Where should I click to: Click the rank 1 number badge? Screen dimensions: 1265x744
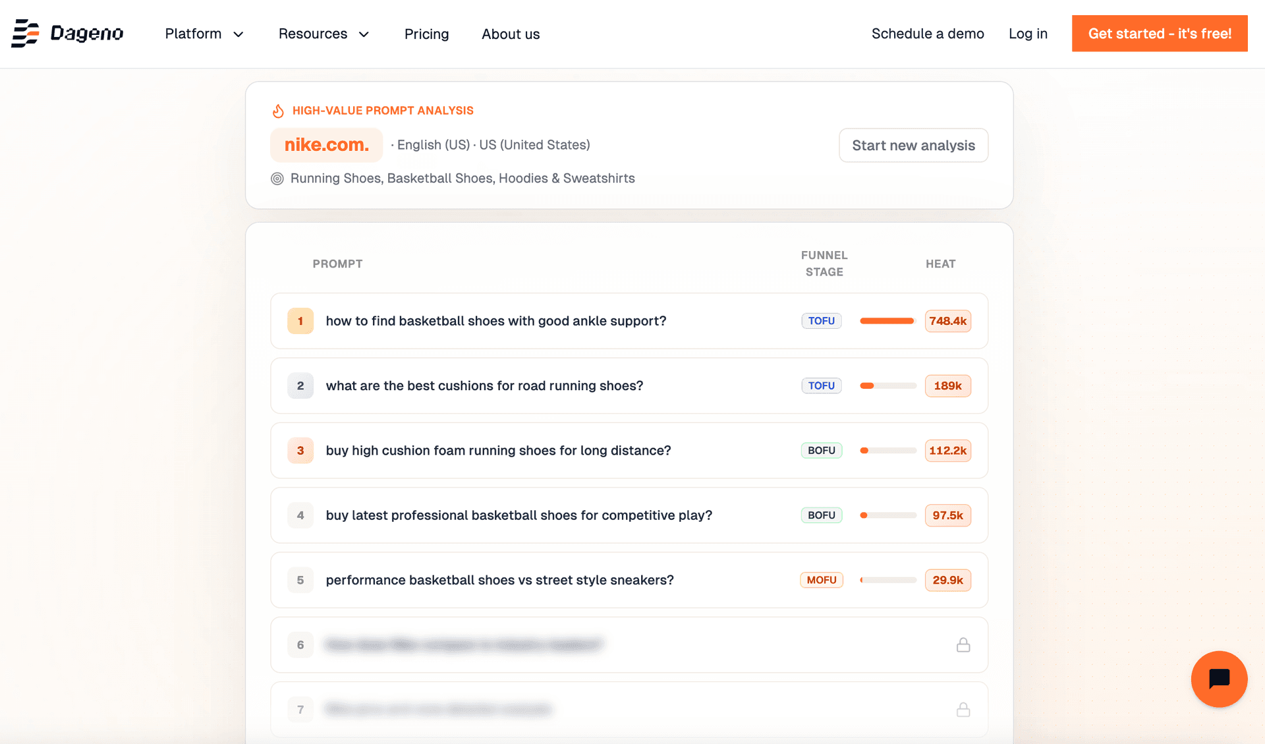click(300, 321)
